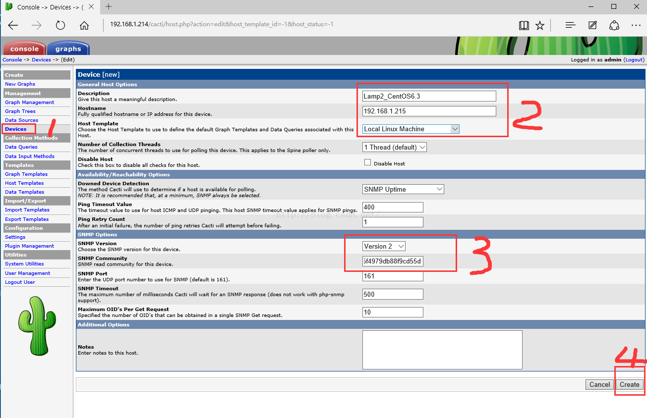Open the Make a Web Note pen icon

pyautogui.click(x=592, y=25)
